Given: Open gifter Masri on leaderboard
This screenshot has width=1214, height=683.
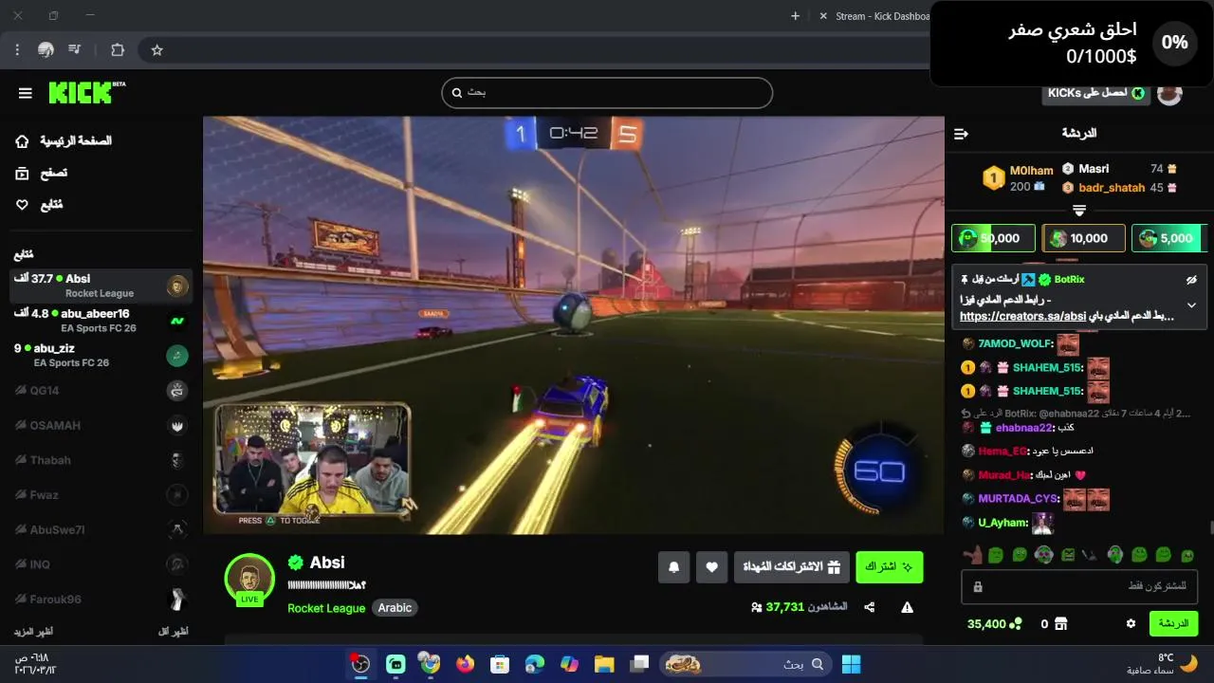Looking at the screenshot, I should click(1094, 169).
